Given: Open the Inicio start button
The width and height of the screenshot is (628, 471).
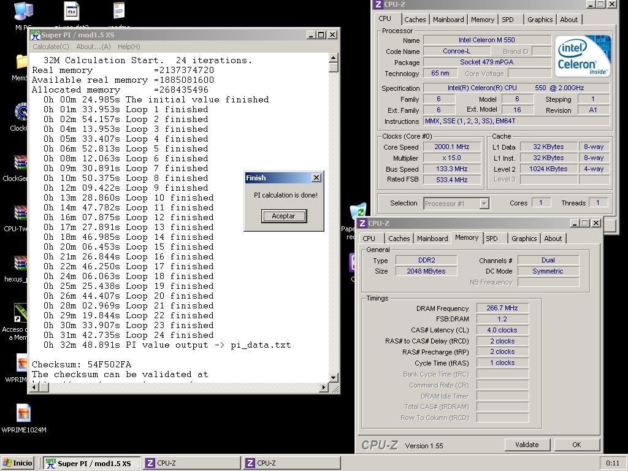Looking at the screenshot, I should coord(18,463).
